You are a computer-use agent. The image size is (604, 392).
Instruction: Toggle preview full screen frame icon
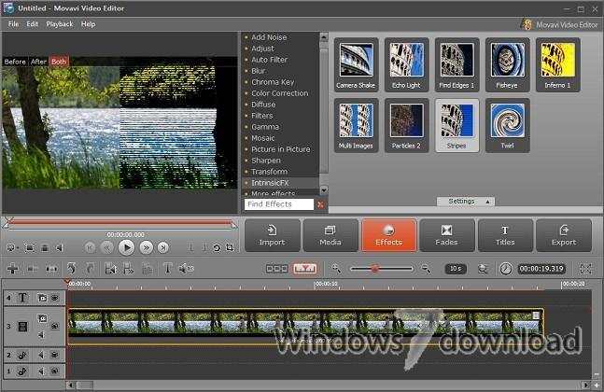pyautogui.click(x=30, y=247)
